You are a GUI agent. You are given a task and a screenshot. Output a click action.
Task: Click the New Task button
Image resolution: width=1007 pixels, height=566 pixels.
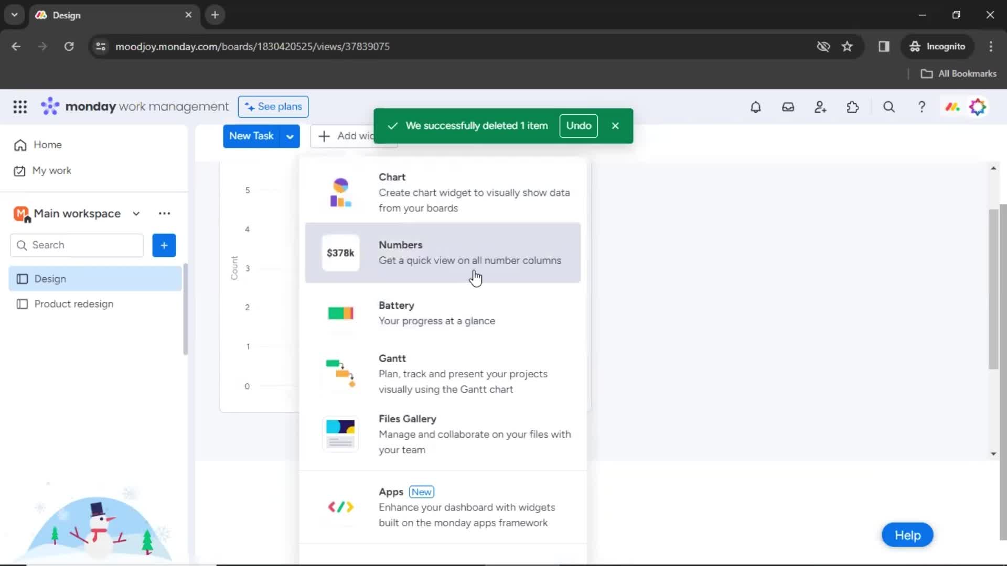click(x=252, y=135)
